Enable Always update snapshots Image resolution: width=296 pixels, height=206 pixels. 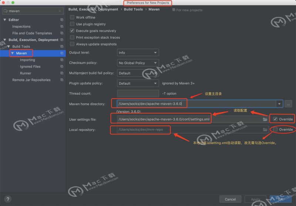(x=72, y=44)
